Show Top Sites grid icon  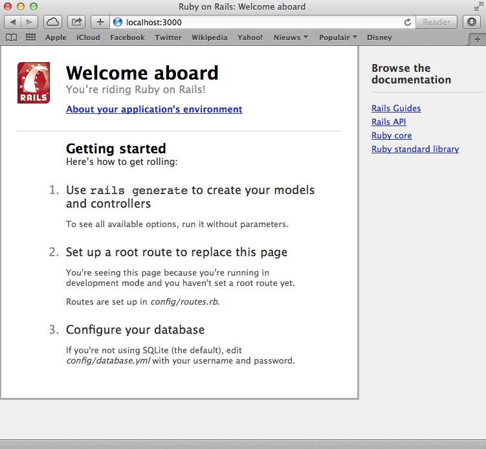30,38
